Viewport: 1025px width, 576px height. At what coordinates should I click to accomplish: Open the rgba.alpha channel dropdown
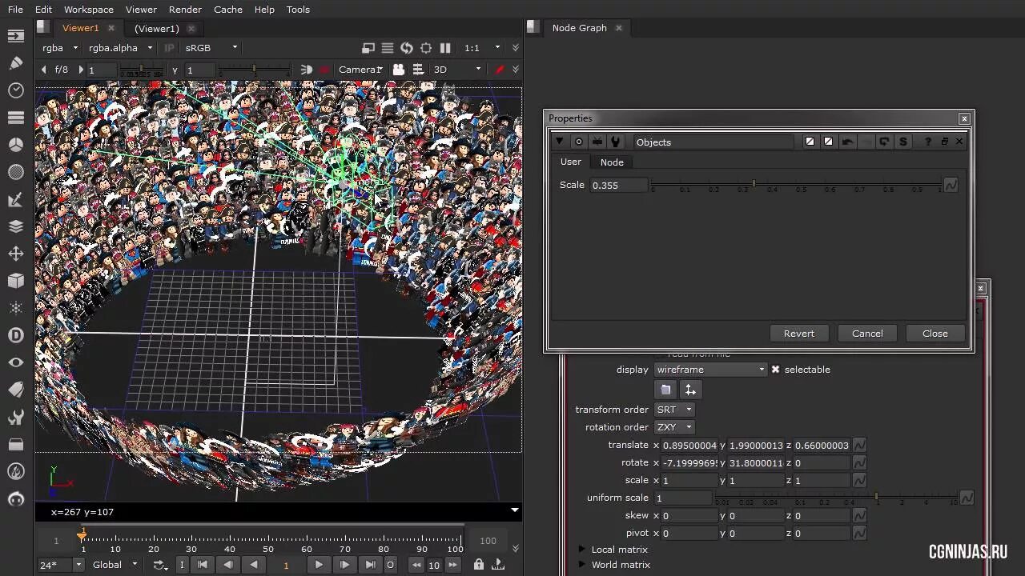(120, 48)
